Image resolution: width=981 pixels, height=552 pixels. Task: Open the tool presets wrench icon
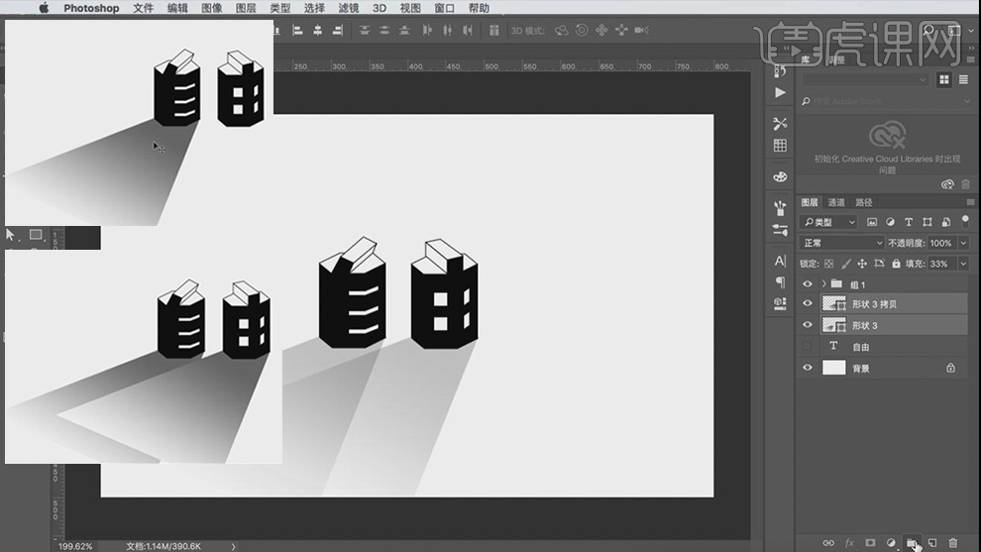(x=780, y=123)
